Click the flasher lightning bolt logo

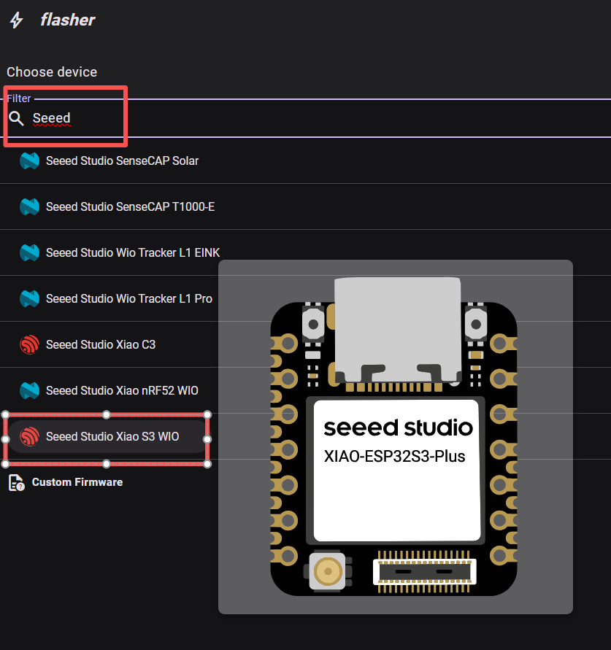16,20
